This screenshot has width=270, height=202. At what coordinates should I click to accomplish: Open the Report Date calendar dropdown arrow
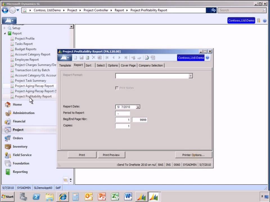coord(138,107)
